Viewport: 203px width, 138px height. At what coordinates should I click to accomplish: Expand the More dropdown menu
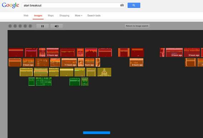(x=78, y=16)
